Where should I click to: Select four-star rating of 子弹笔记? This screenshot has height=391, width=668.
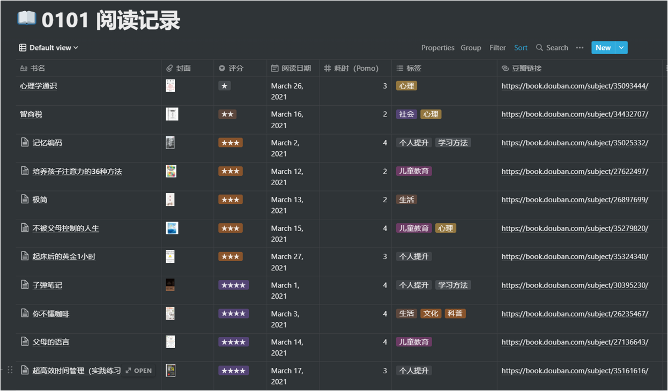[234, 285]
